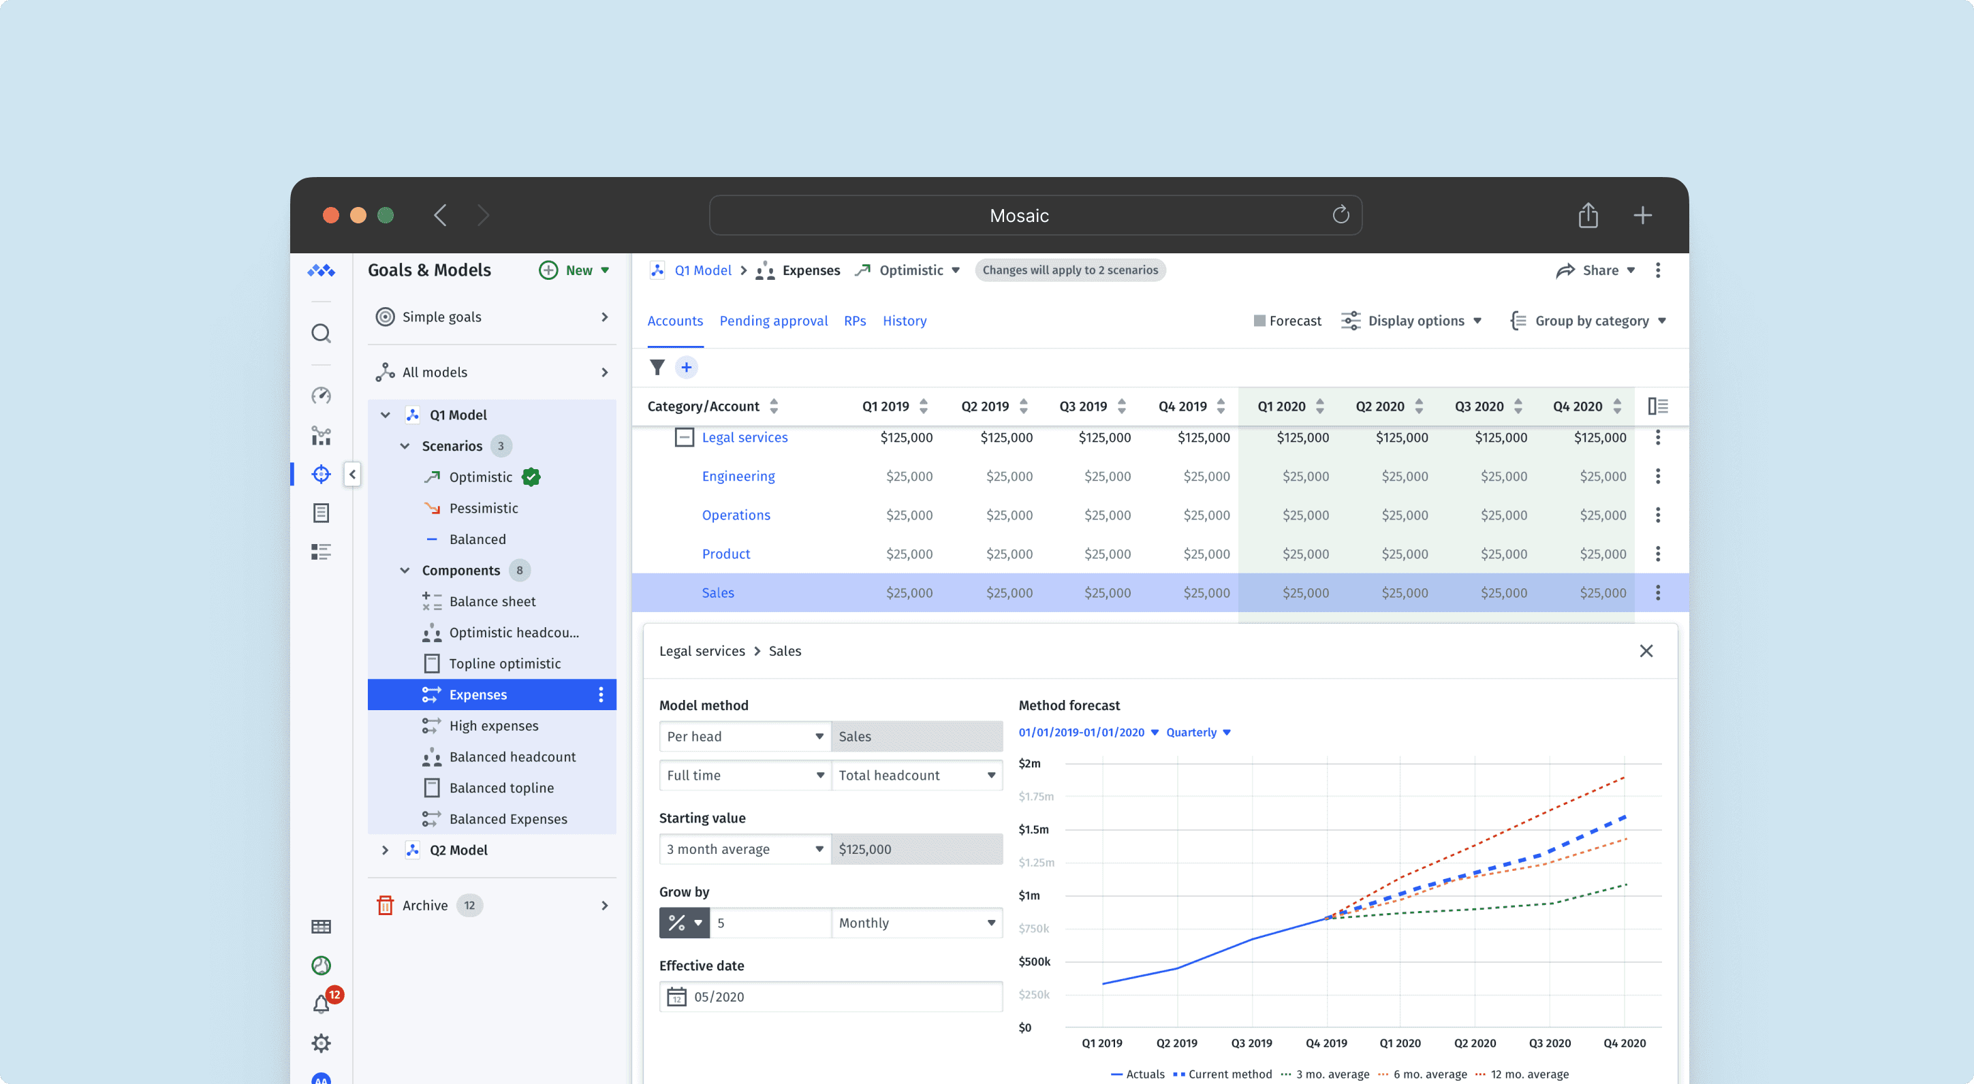Screen dimensions: 1974x1084
Task: Click the Share button
Action: [x=1595, y=270]
